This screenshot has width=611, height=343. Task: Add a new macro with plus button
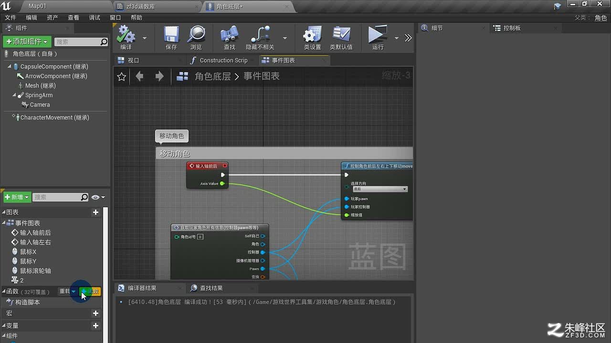click(95, 313)
